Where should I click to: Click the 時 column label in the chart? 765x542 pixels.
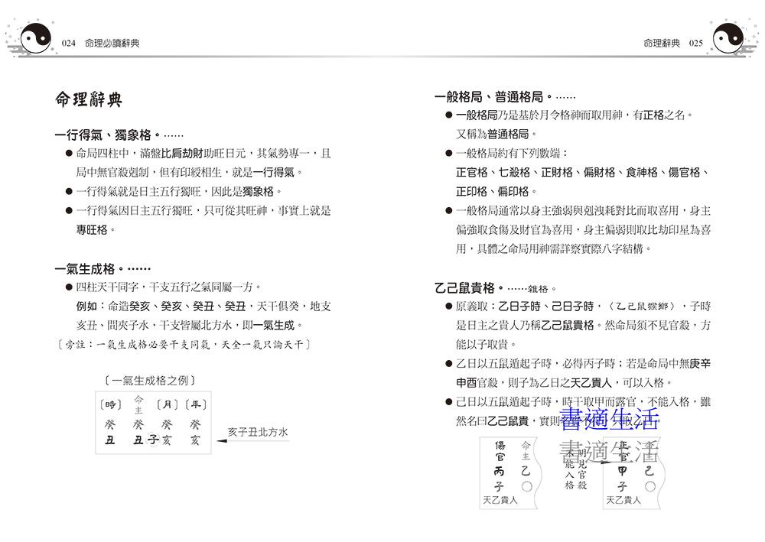pyautogui.click(x=110, y=404)
